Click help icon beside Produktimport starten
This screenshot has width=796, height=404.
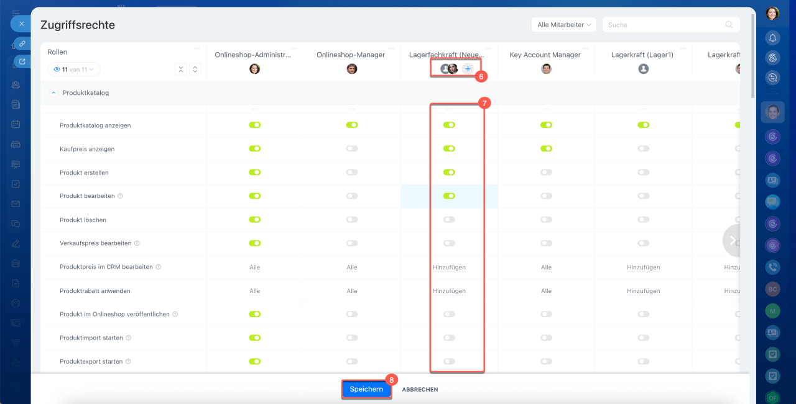click(129, 338)
